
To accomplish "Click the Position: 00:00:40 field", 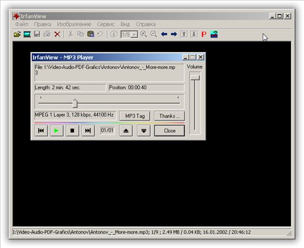I will 147,88.
